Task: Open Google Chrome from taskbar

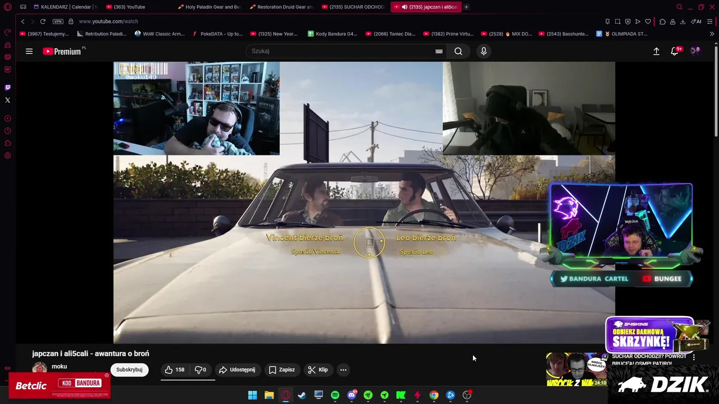Action: coord(434,395)
